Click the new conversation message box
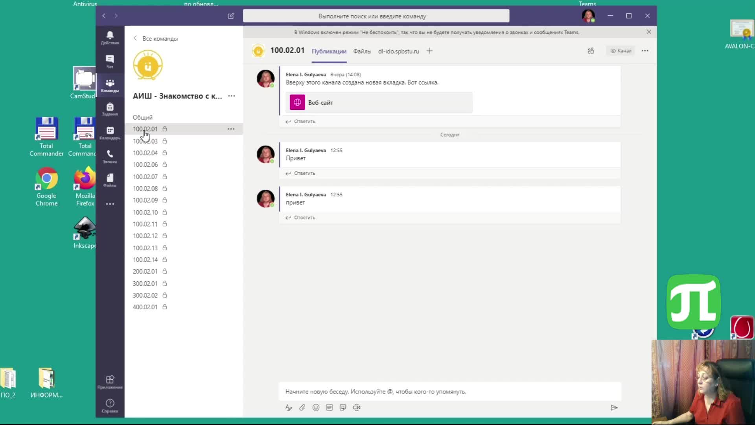Image resolution: width=755 pixels, height=425 pixels. [450, 392]
